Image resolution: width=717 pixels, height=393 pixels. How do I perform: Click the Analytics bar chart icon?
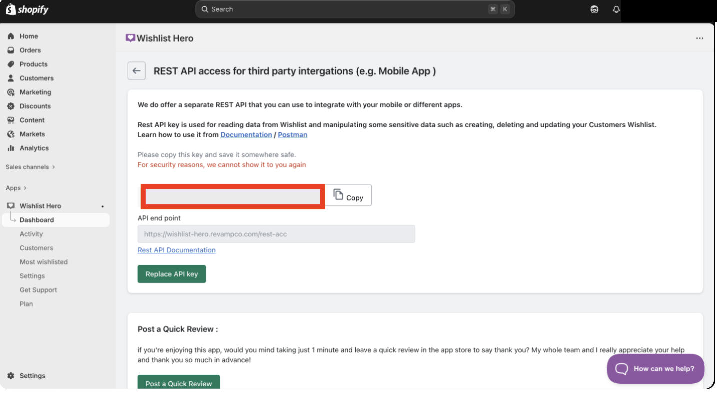[x=11, y=148]
